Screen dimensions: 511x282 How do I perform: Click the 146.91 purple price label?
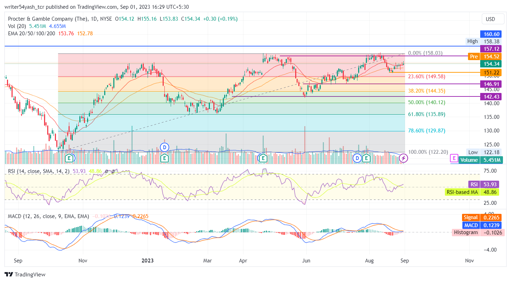point(492,84)
